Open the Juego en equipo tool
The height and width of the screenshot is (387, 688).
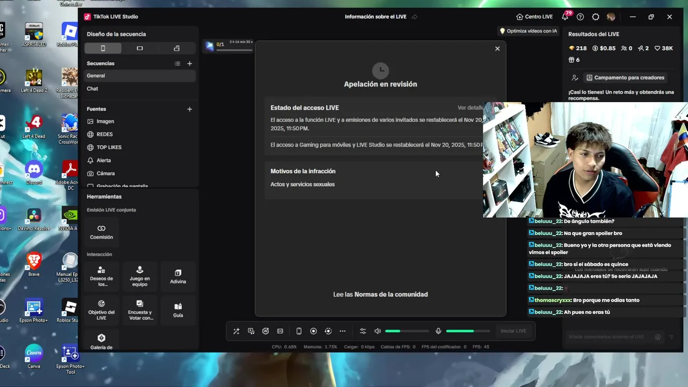tap(140, 276)
